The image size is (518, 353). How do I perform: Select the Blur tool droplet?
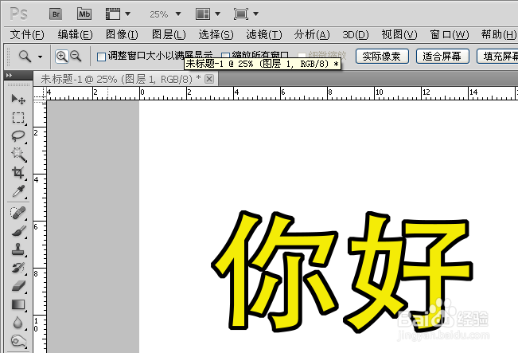(x=18, y=323)
